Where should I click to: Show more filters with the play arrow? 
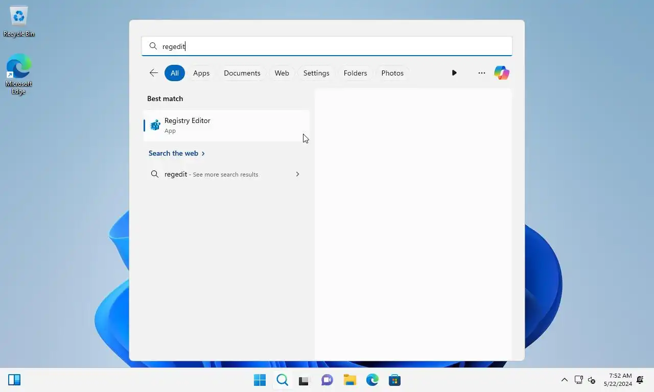454,73
